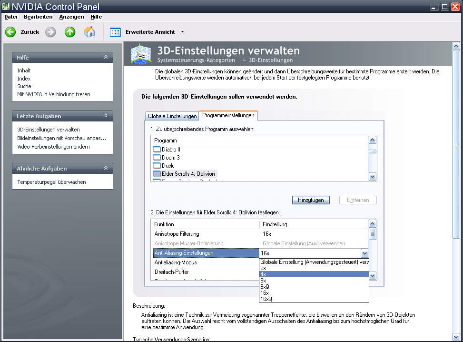Open the Bearbeiten menu
Screen dimensions: 463x342
click(38, 17)
